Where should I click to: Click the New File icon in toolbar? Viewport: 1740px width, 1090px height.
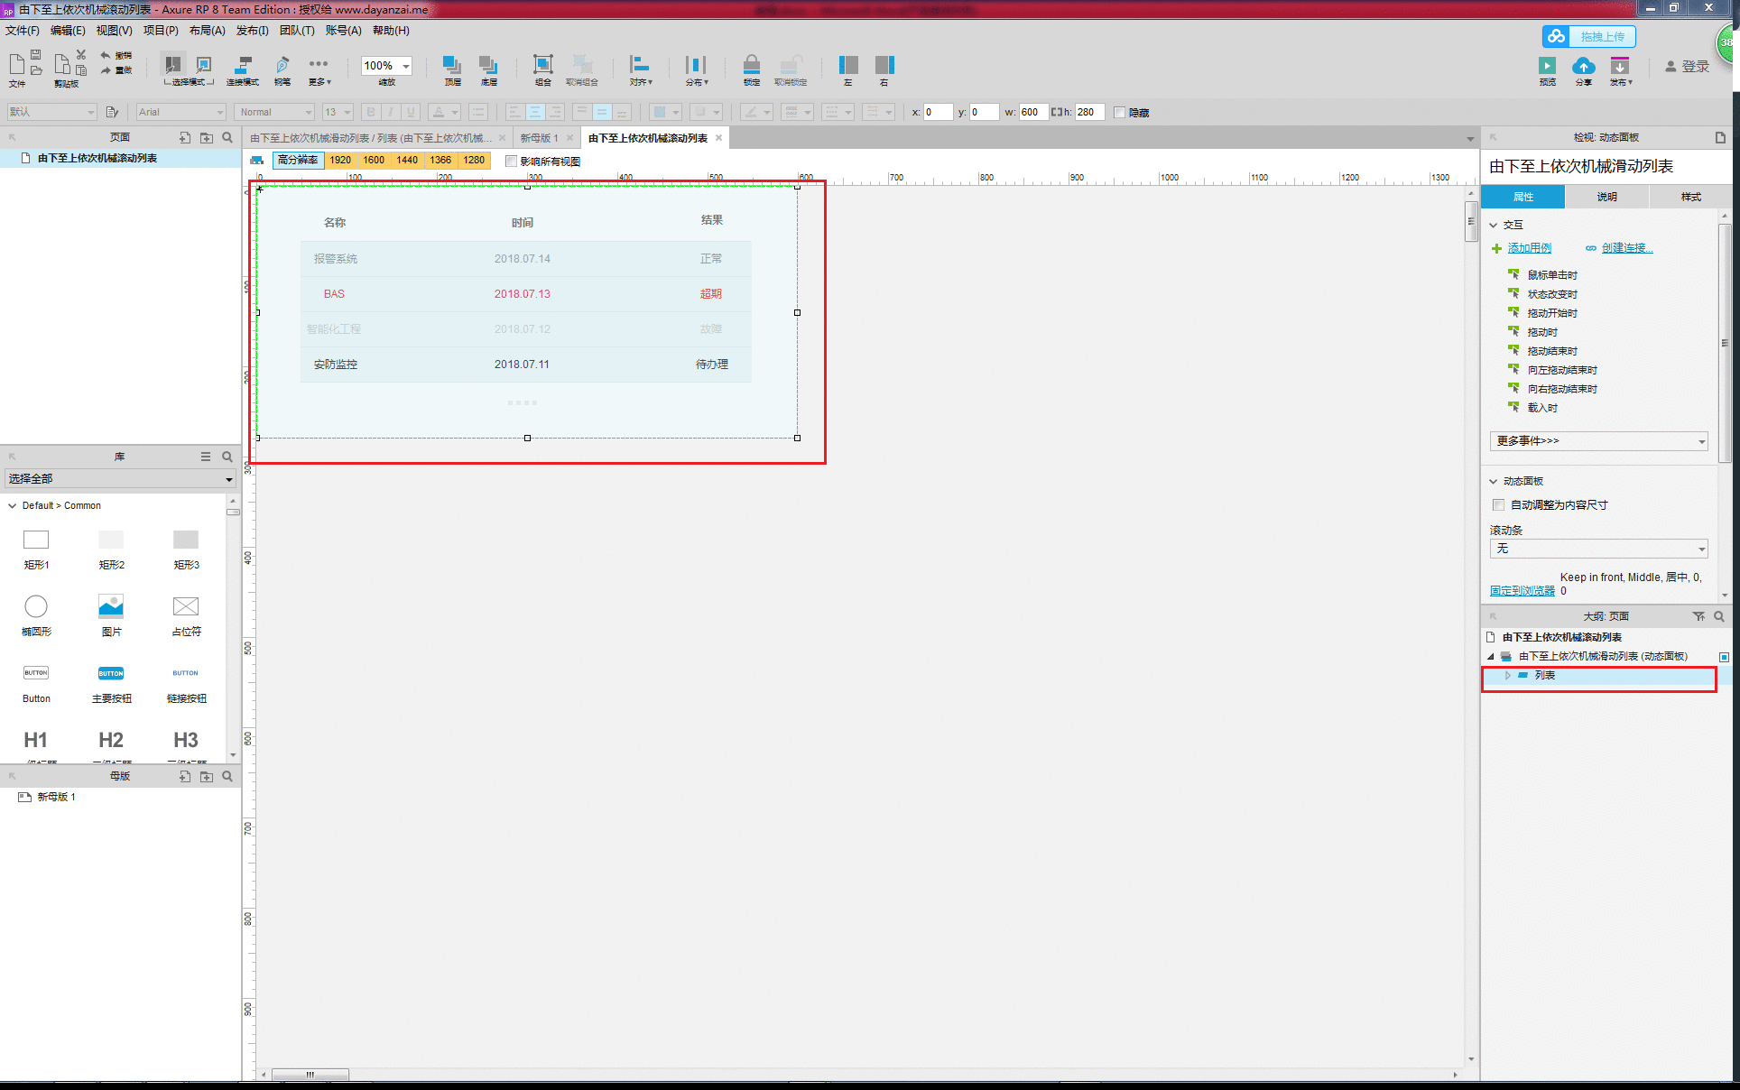pos(16,64)
